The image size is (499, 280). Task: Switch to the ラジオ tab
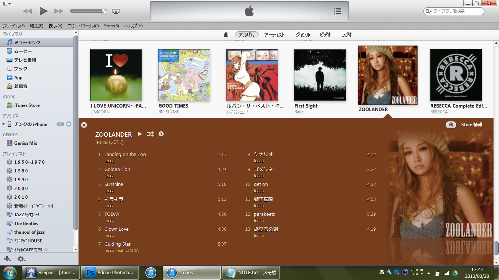point(347,35)
